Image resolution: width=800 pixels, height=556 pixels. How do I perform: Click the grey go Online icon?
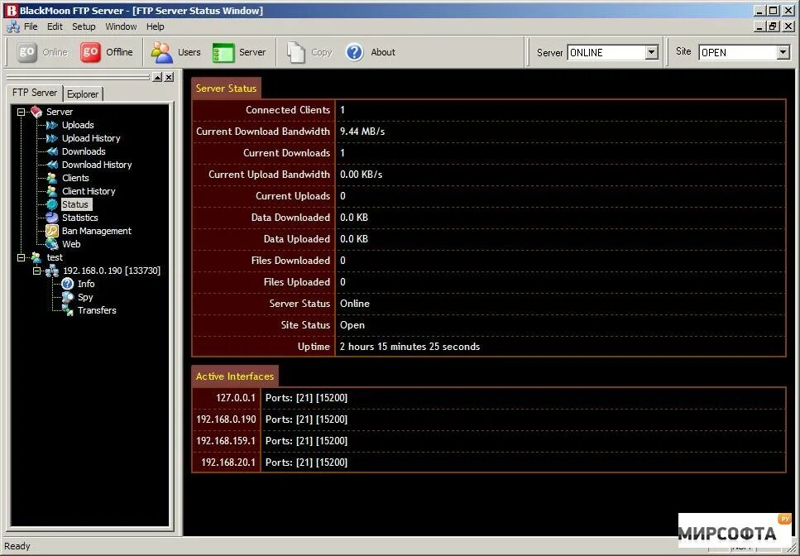(26, 52)
